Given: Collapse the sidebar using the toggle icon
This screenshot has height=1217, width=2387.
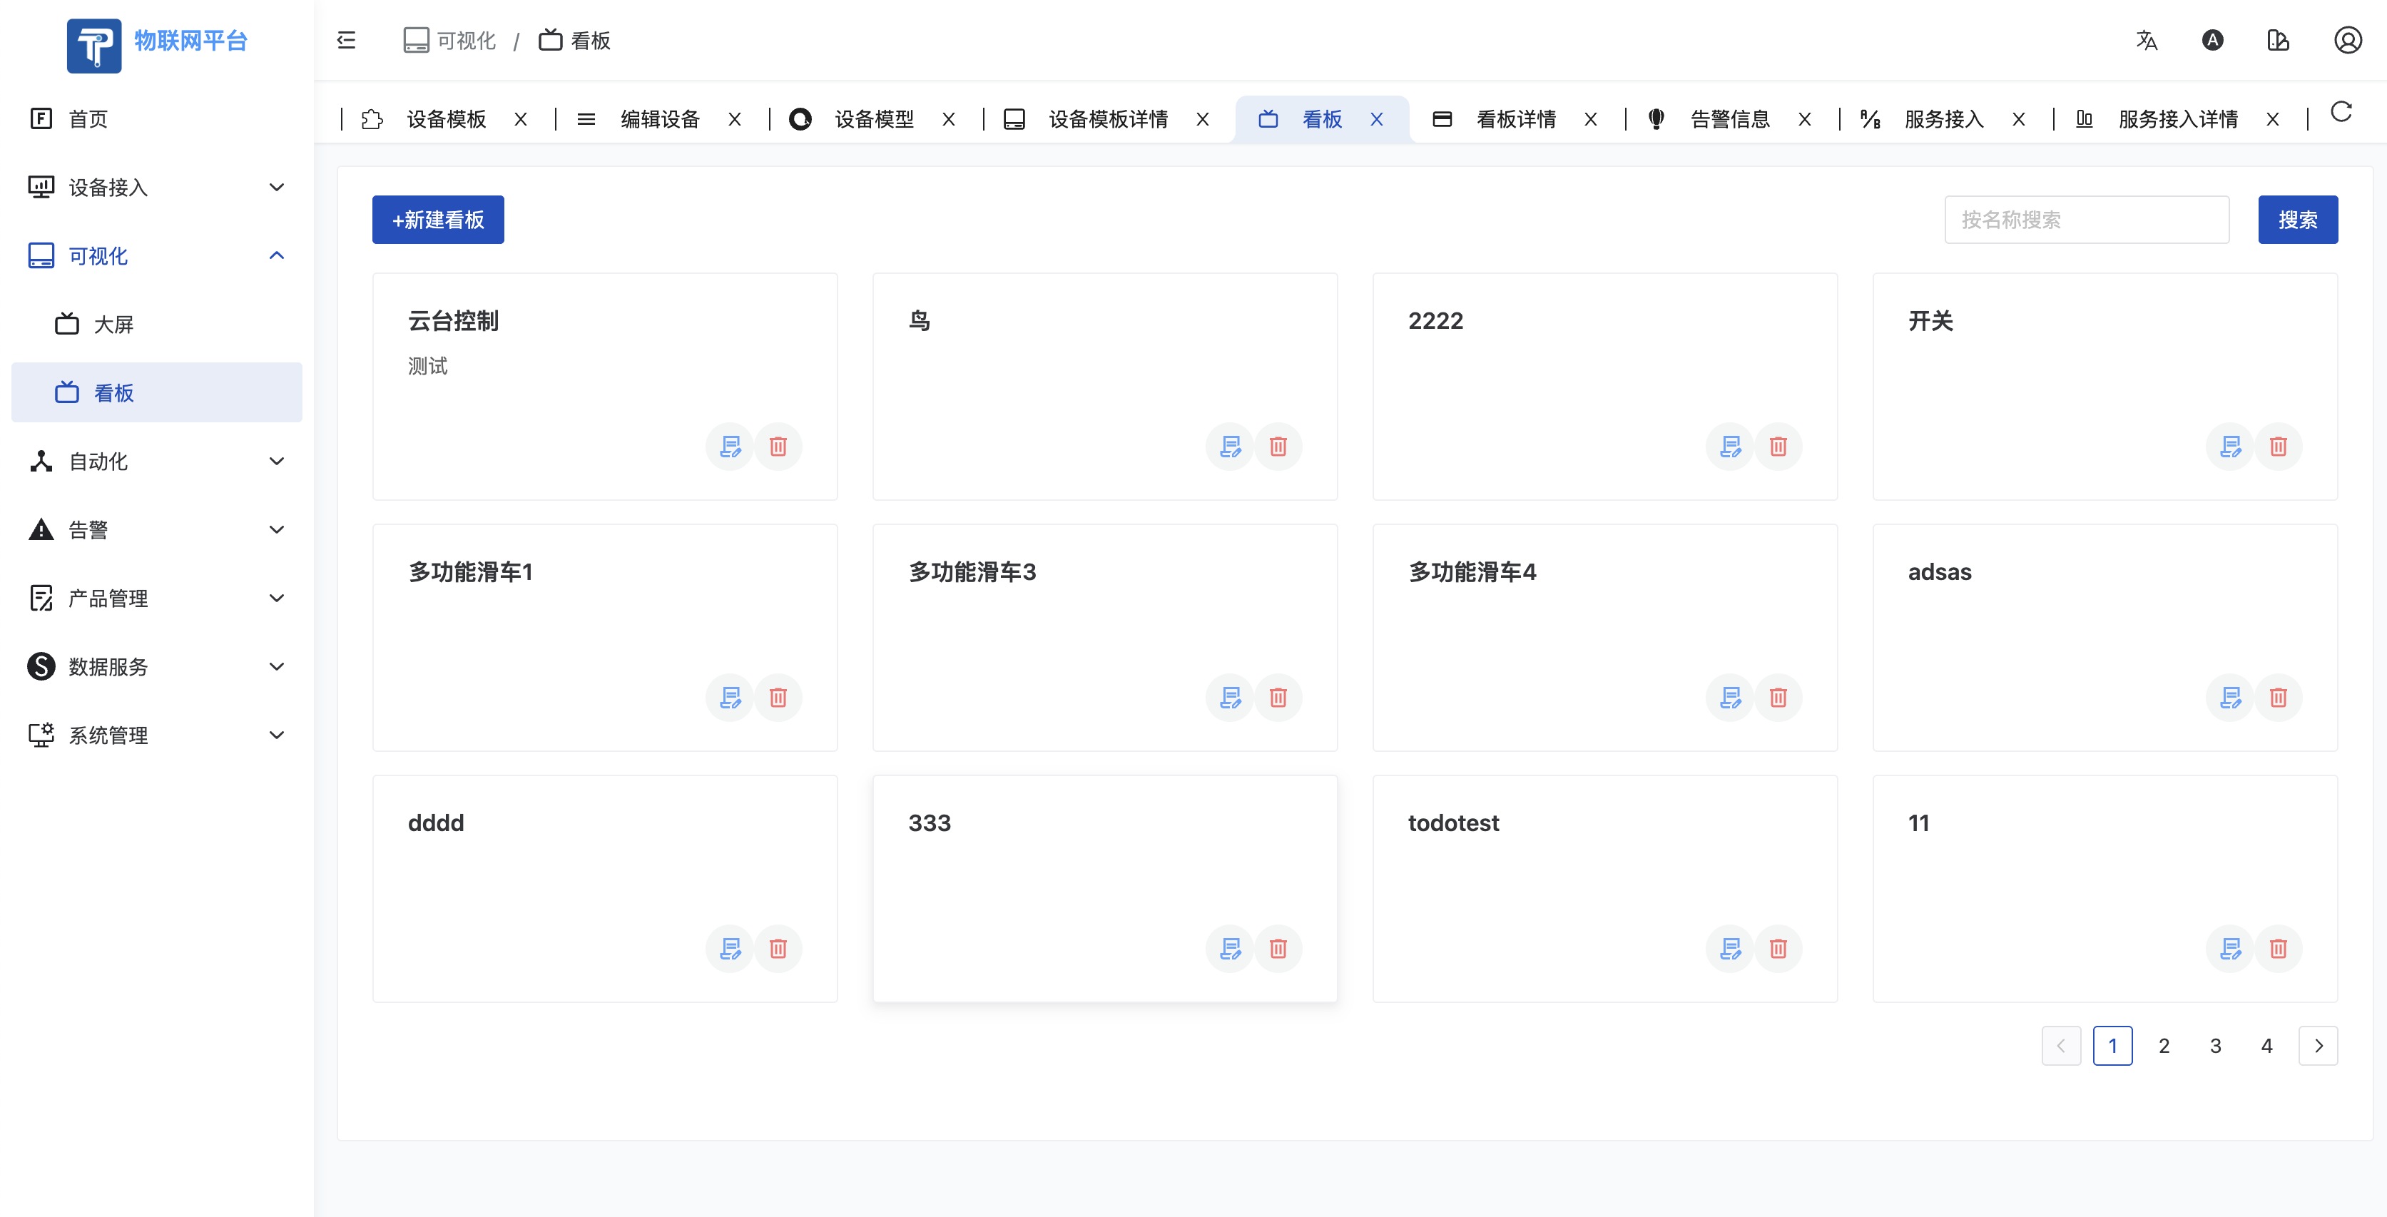Looking at the screenshot, I should [347, 39].
